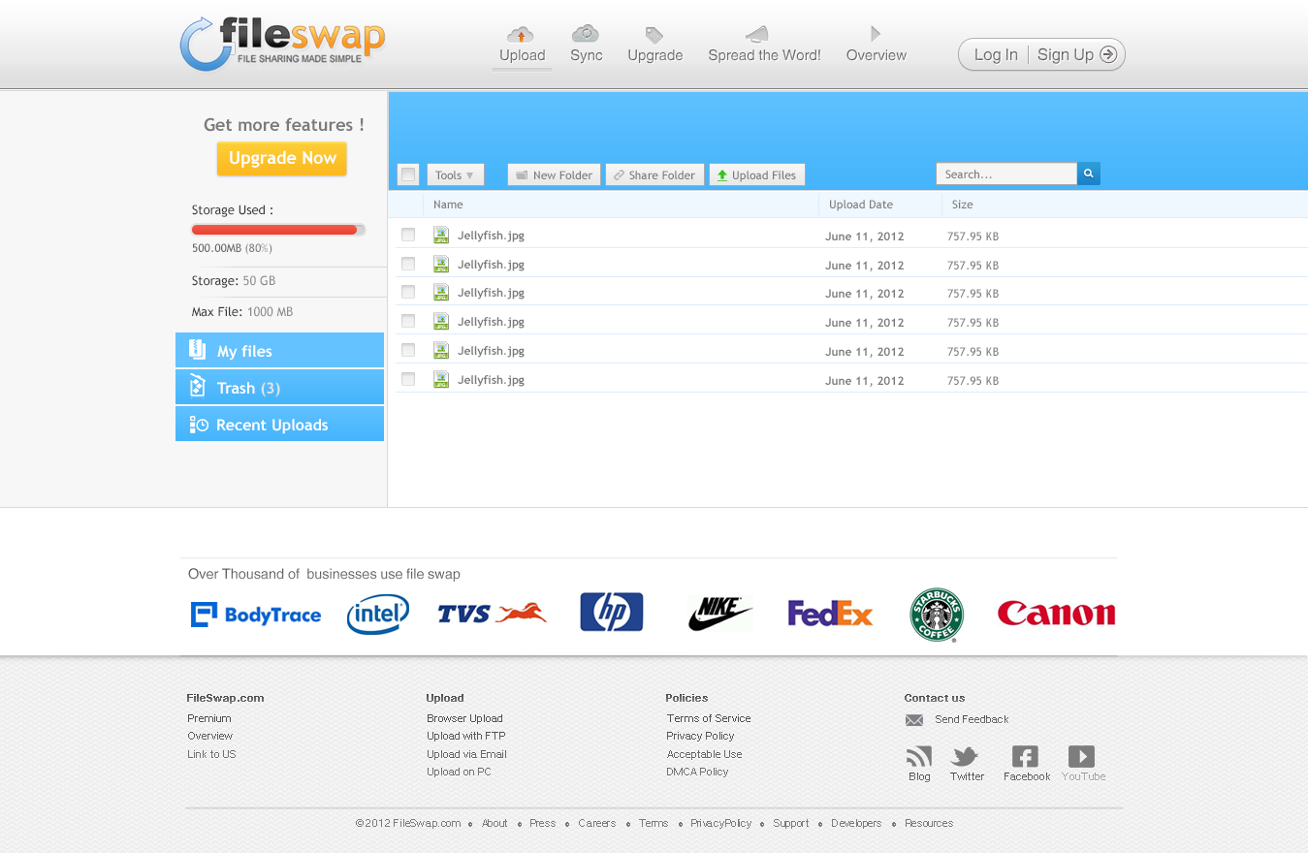Viewport: 1308px width, 853px height.
Task: Click the FileSwap logo
Action: [x=282, y=45]
